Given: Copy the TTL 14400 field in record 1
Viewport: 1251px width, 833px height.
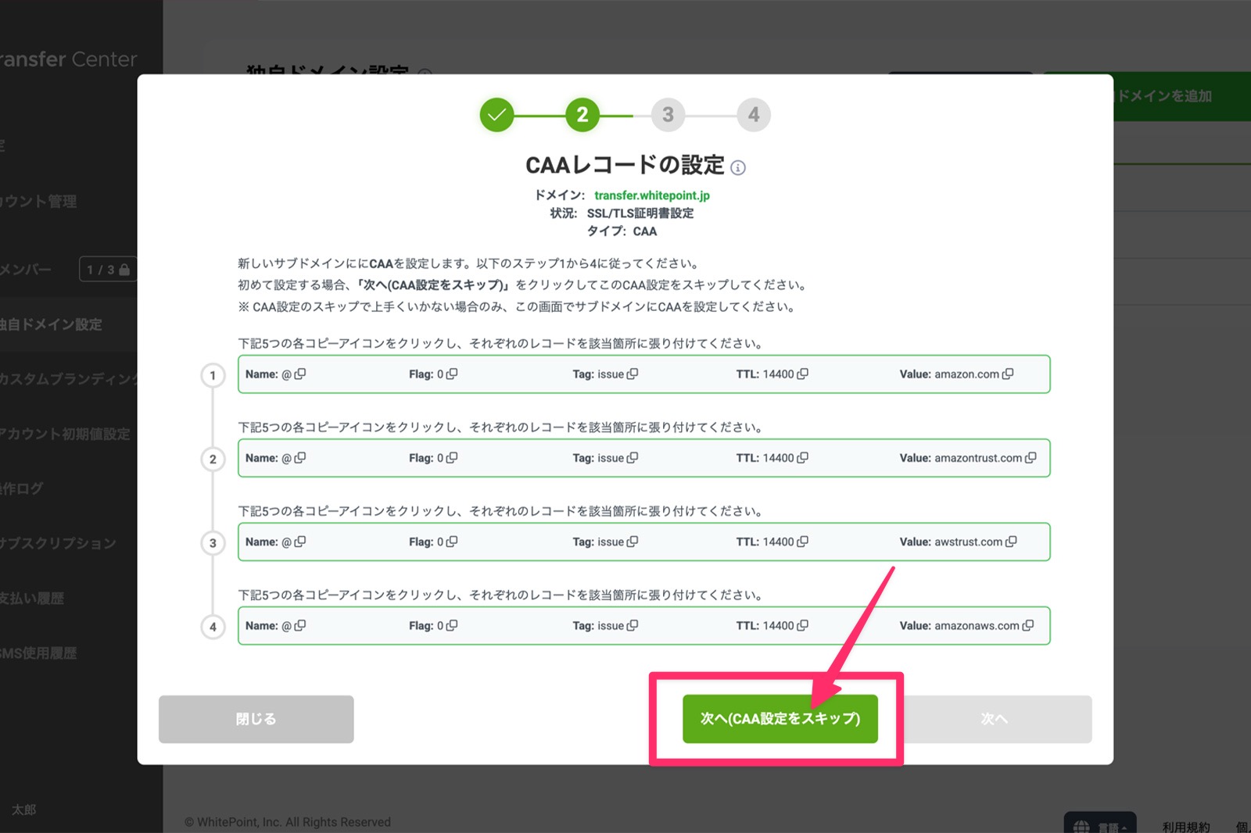Looking at the screenshot, I should coord(802,374).
